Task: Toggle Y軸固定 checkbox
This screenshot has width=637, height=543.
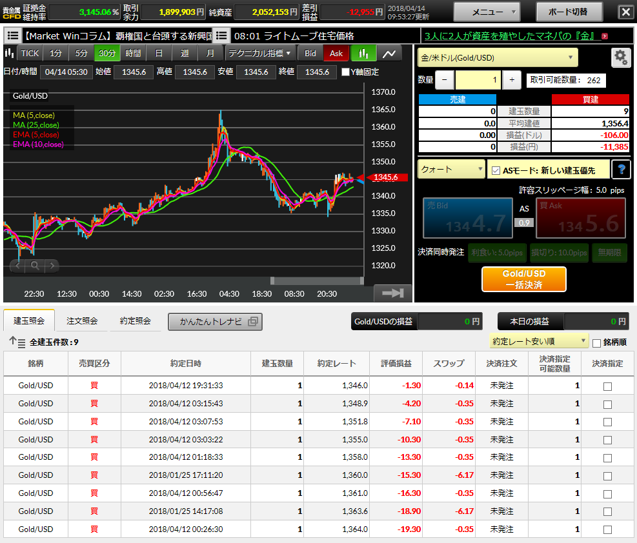Action: click(x=346, y=72)
